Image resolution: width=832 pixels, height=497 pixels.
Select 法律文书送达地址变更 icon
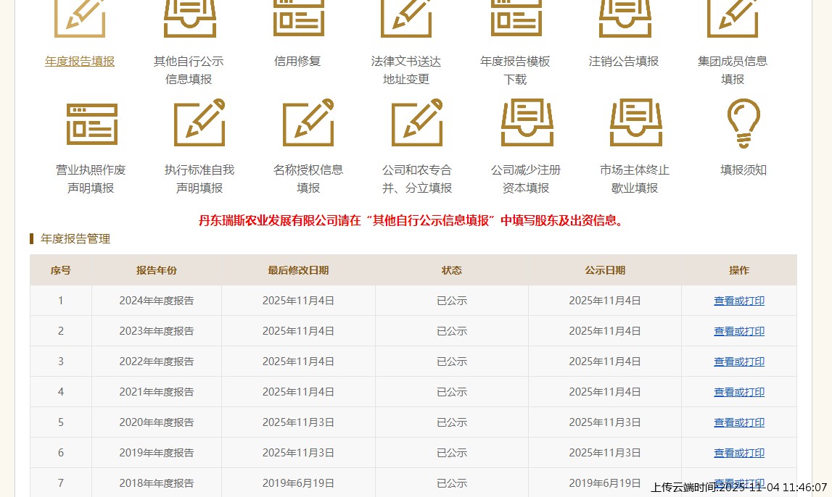[406, 22]
